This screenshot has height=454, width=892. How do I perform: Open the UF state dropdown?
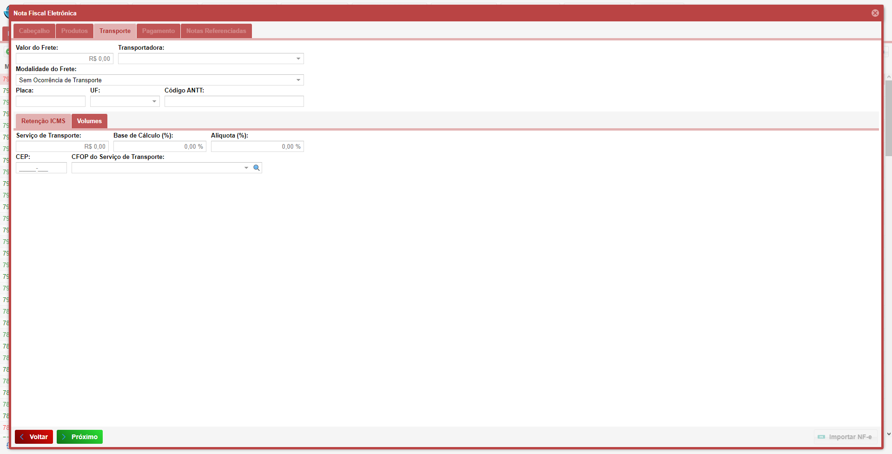[154, 101]
